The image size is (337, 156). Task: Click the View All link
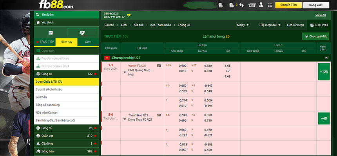pyautogui.click(x=321, y=15)
